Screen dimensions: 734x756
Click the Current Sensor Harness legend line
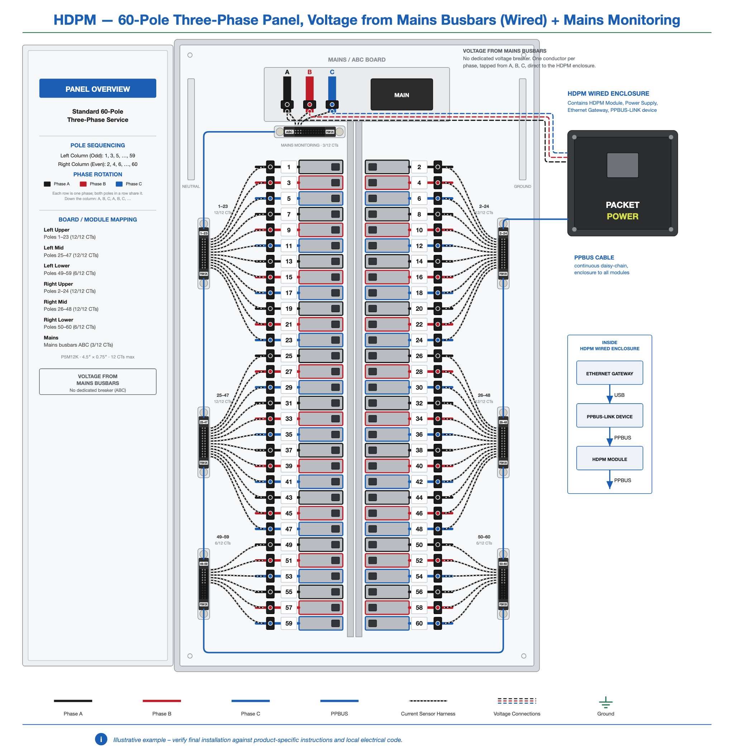tap(428, 701)
